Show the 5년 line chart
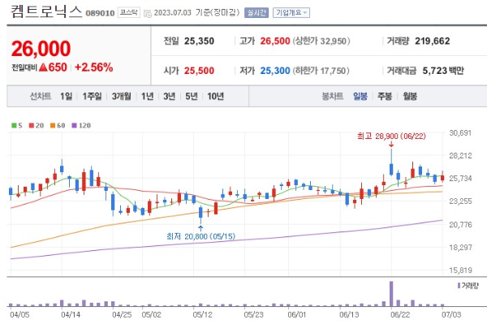This screenshot has width=487, height=333. 192,97
